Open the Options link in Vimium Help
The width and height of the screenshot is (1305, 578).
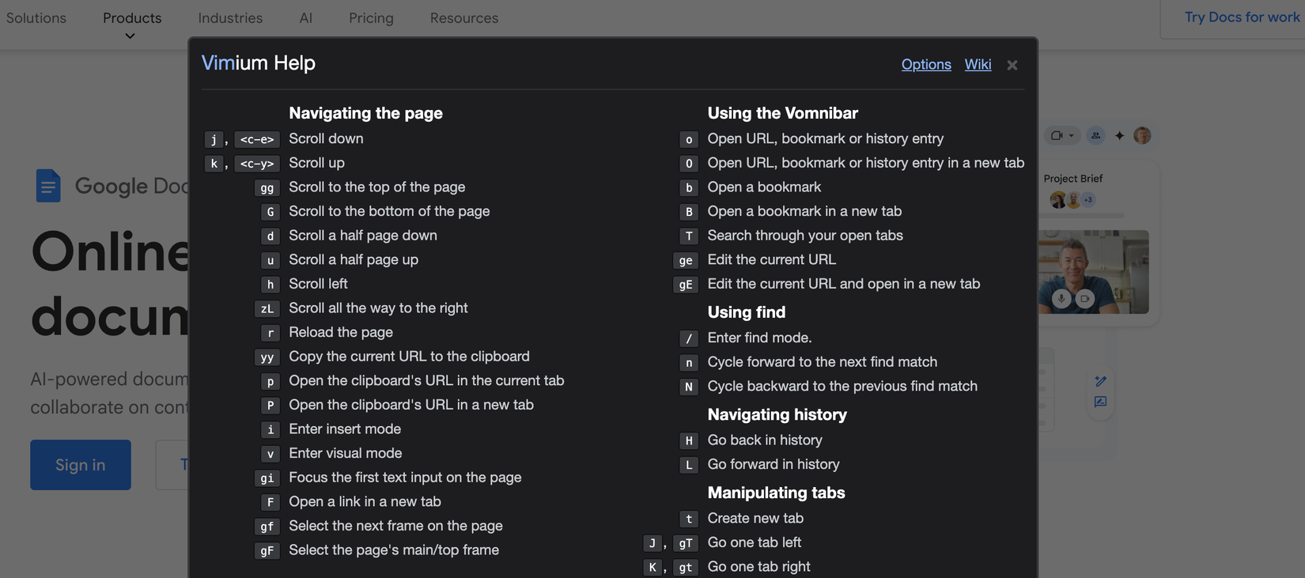pyautogui.click(x=926, y=64)
